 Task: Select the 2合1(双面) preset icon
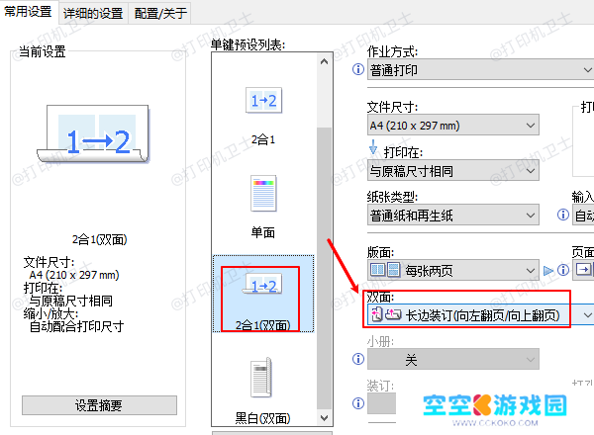point(262,284)
